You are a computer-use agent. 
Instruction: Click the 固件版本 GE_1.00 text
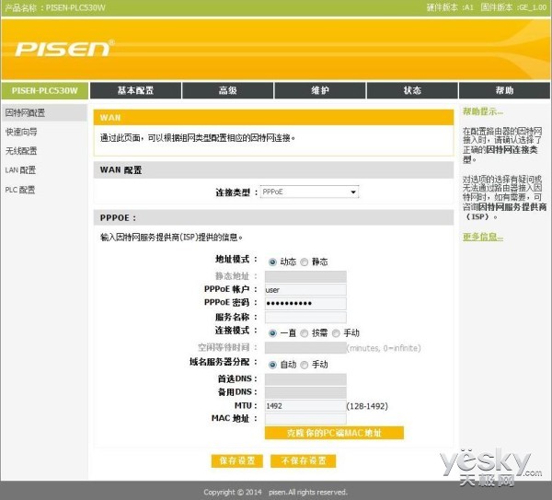[513, 7]
